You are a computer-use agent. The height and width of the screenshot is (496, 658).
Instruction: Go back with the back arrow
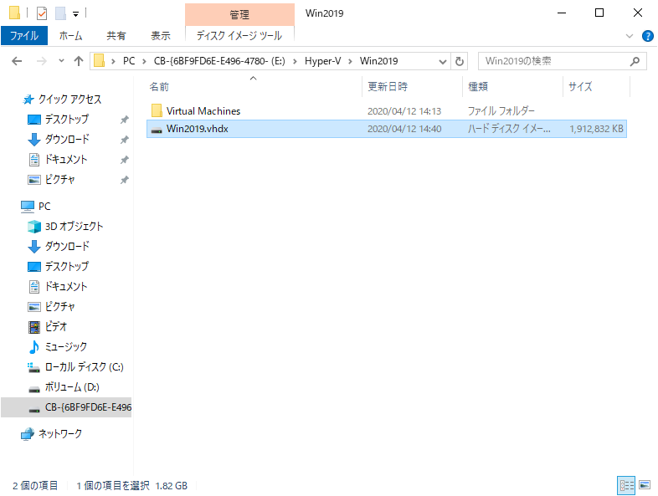17,61
